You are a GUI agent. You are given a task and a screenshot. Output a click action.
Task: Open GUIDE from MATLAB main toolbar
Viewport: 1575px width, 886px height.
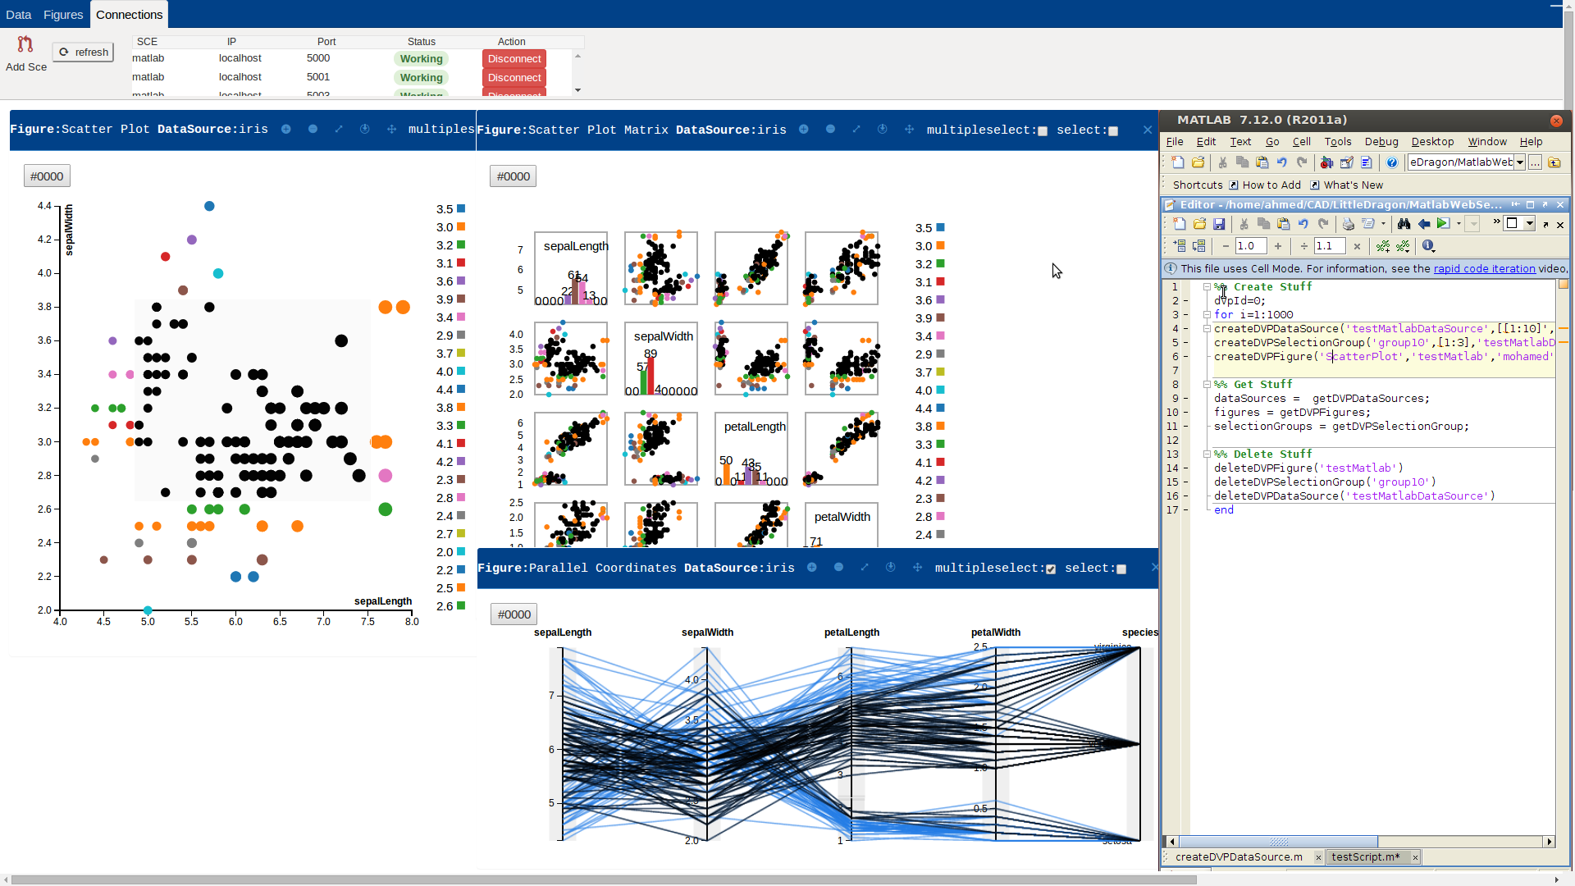click(x=1346, y=162)
